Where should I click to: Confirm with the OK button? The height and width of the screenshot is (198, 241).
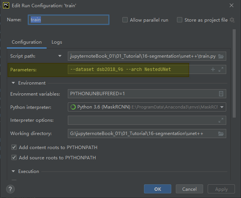(158, 189)
